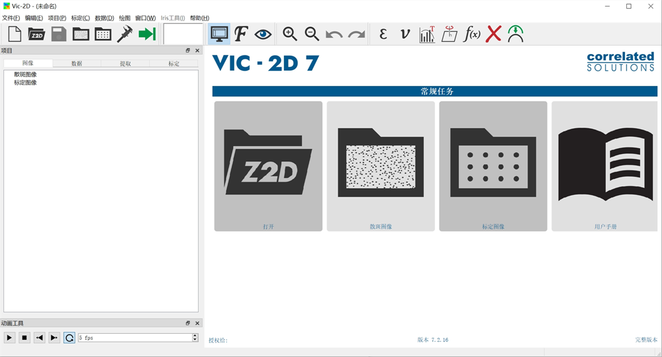Open the 项目(P) menu

pos(57,18)
